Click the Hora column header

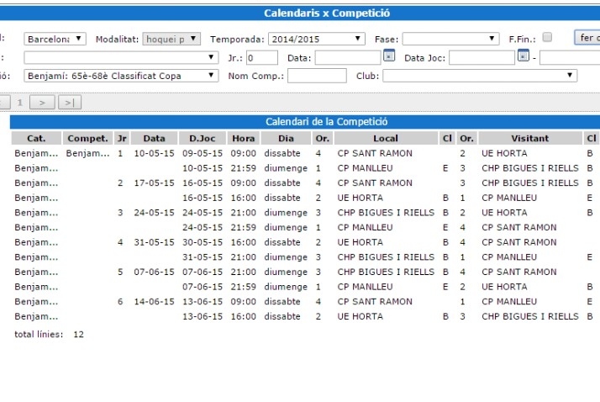coord(243,138)
